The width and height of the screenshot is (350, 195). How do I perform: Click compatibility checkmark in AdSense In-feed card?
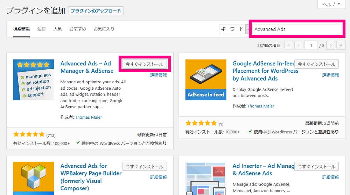tap(250, 131)
